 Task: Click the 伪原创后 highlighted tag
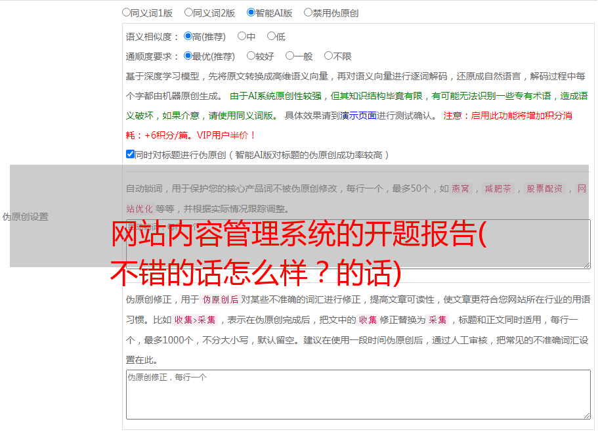coord(221,299)
